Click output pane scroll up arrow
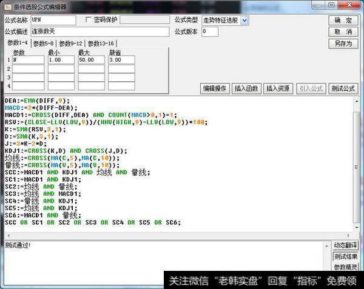The height and width of the screenshot is (289, 364). point(326,245)
